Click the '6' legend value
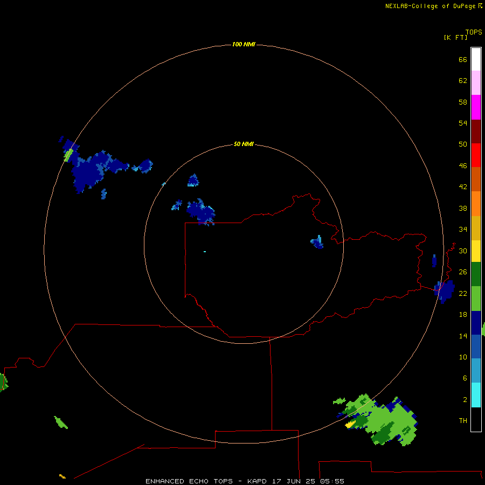 [x=465, y=378]
